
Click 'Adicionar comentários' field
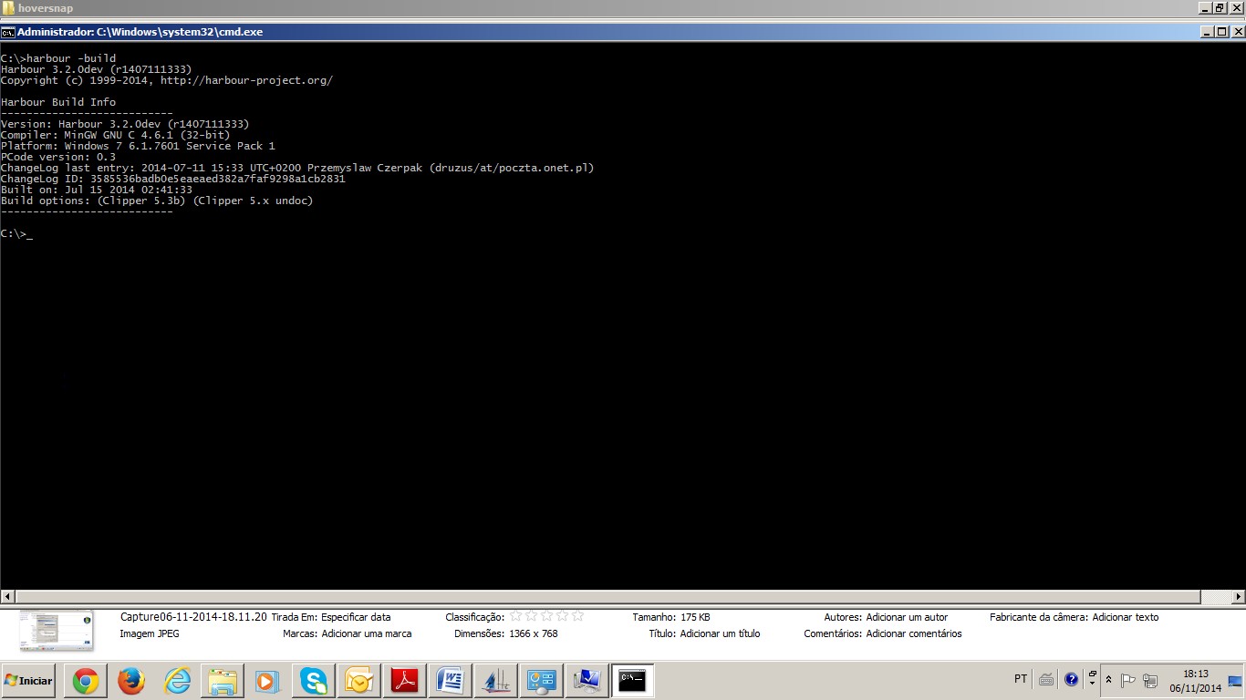914,633
